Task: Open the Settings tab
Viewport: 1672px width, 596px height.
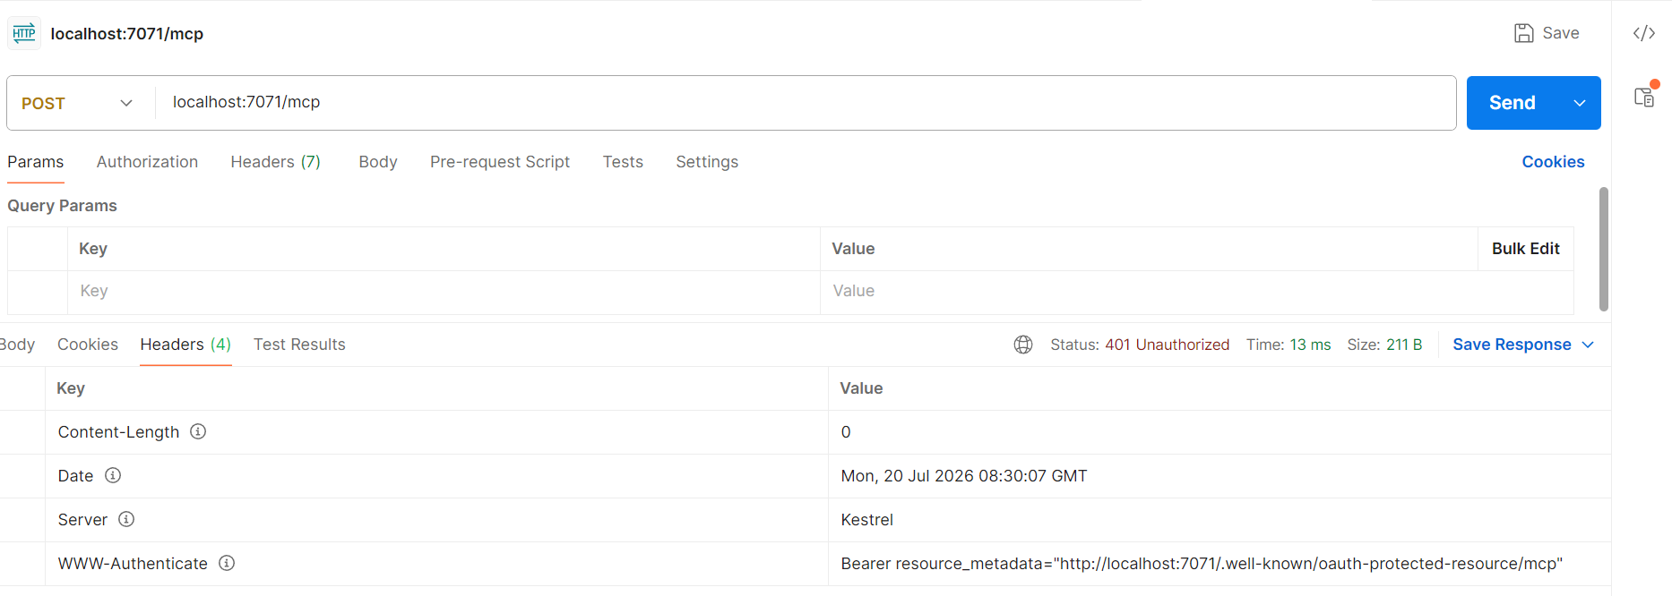Action: click(x=707, y=162)
